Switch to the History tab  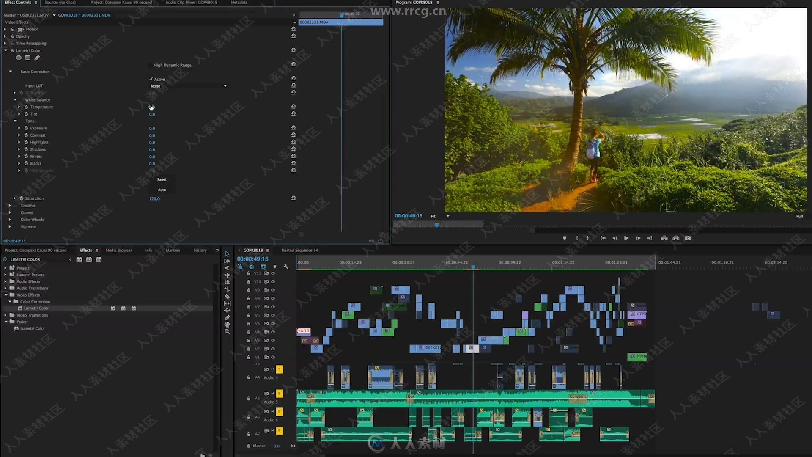(200, 251)
